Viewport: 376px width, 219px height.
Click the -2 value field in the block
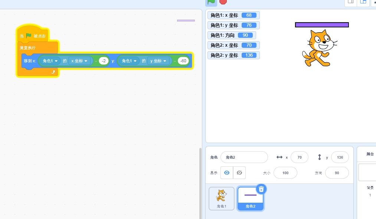(x=104, y=61)
